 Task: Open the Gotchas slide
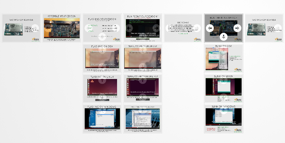click(183, 28)
